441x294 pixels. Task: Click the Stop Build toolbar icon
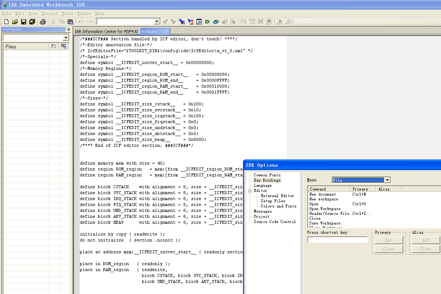[x=261, y=22]
